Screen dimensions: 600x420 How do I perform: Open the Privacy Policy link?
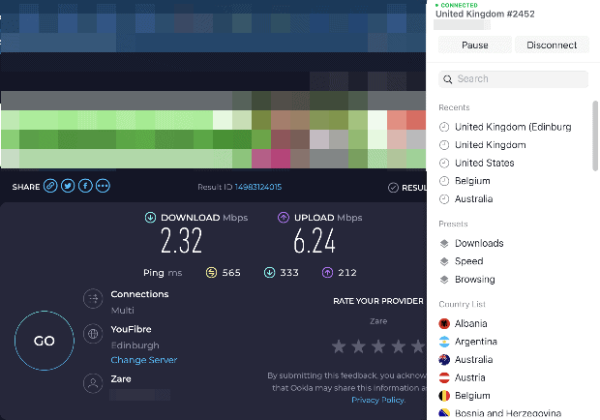pyautogui.click(x=378, y=400)
